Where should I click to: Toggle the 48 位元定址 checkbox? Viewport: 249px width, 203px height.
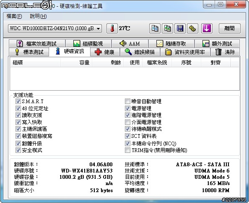pyautogui.click(x=18, y=108)
